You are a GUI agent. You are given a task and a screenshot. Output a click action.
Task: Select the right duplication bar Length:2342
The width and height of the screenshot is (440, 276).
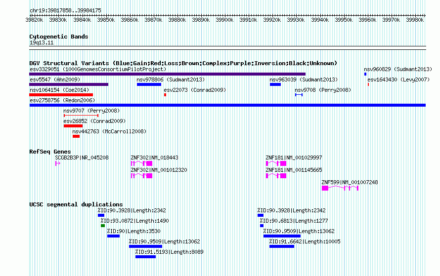261,215
